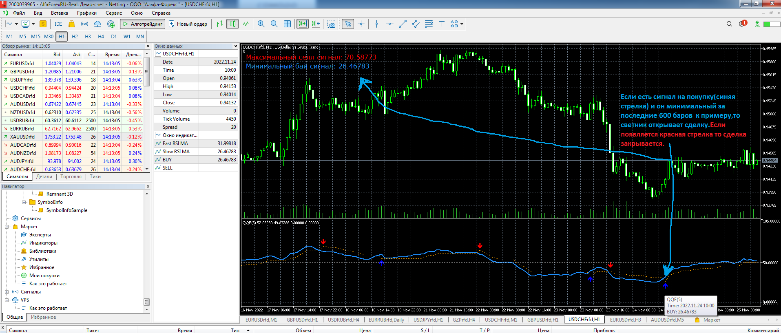Open the graphical objects shapes dropdown arrow
The image size is (781, 333).
462,24
